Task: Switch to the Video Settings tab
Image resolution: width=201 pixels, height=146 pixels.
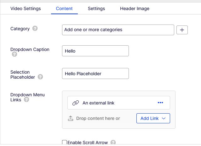Action: pos(26,8)
